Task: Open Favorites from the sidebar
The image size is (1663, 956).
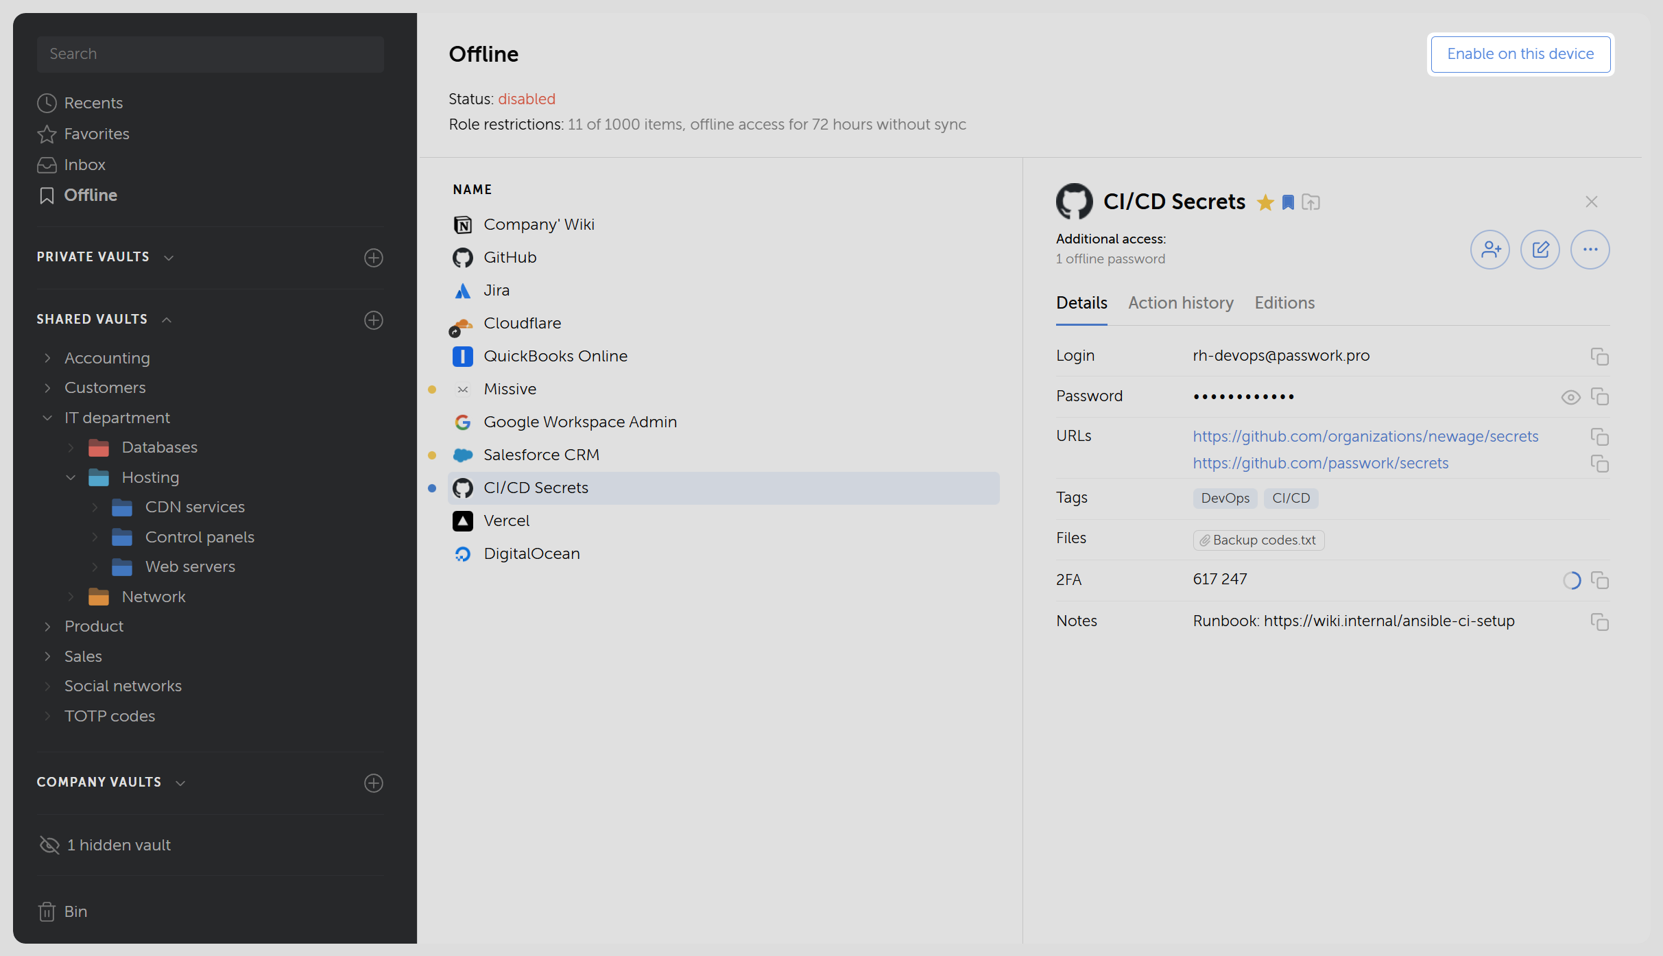Action: [83, 134]
